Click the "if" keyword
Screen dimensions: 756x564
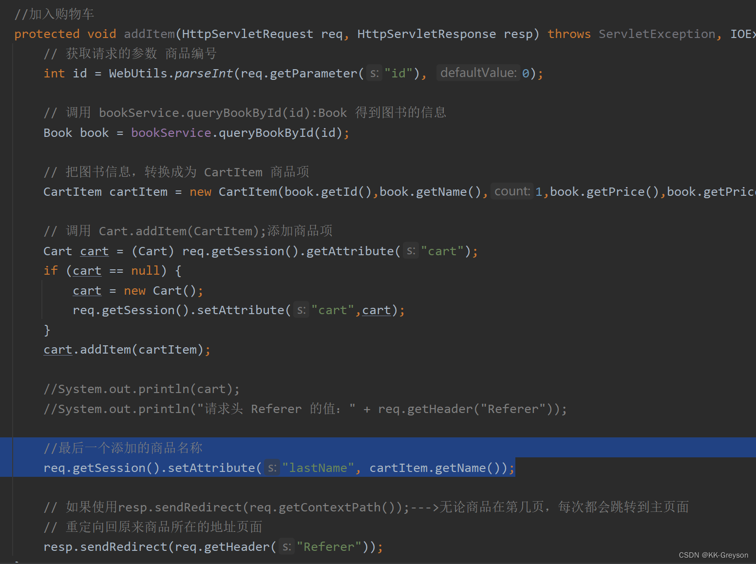click(51, 271)
